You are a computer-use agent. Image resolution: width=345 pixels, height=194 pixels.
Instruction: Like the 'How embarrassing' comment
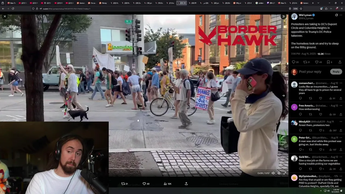[x=320, y=114]
